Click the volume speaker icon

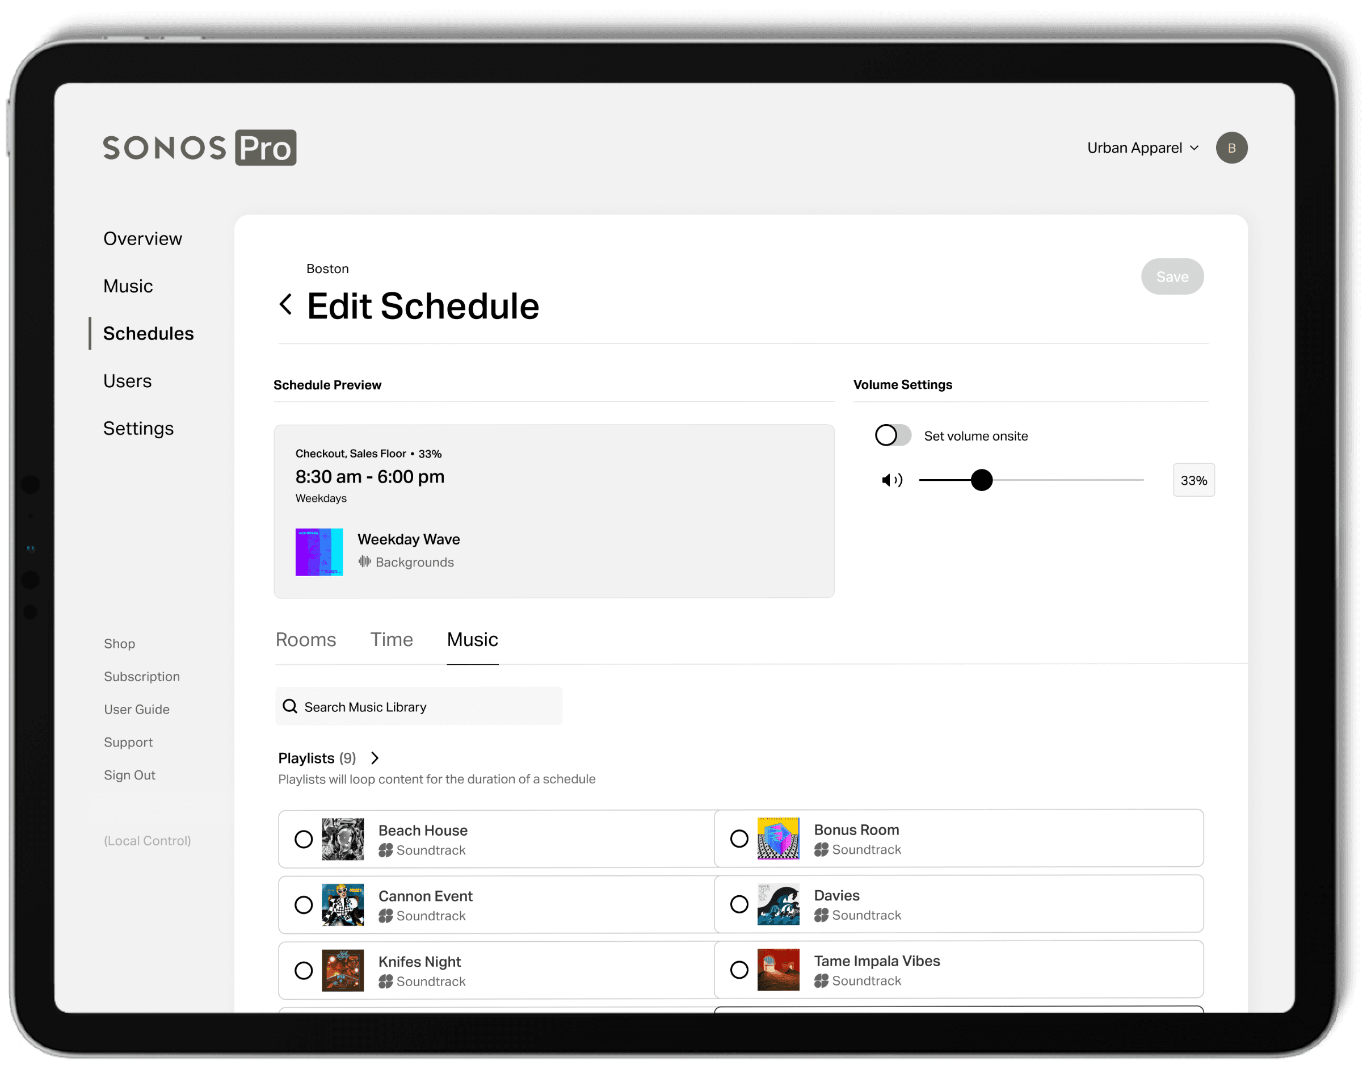pos(889,480)
